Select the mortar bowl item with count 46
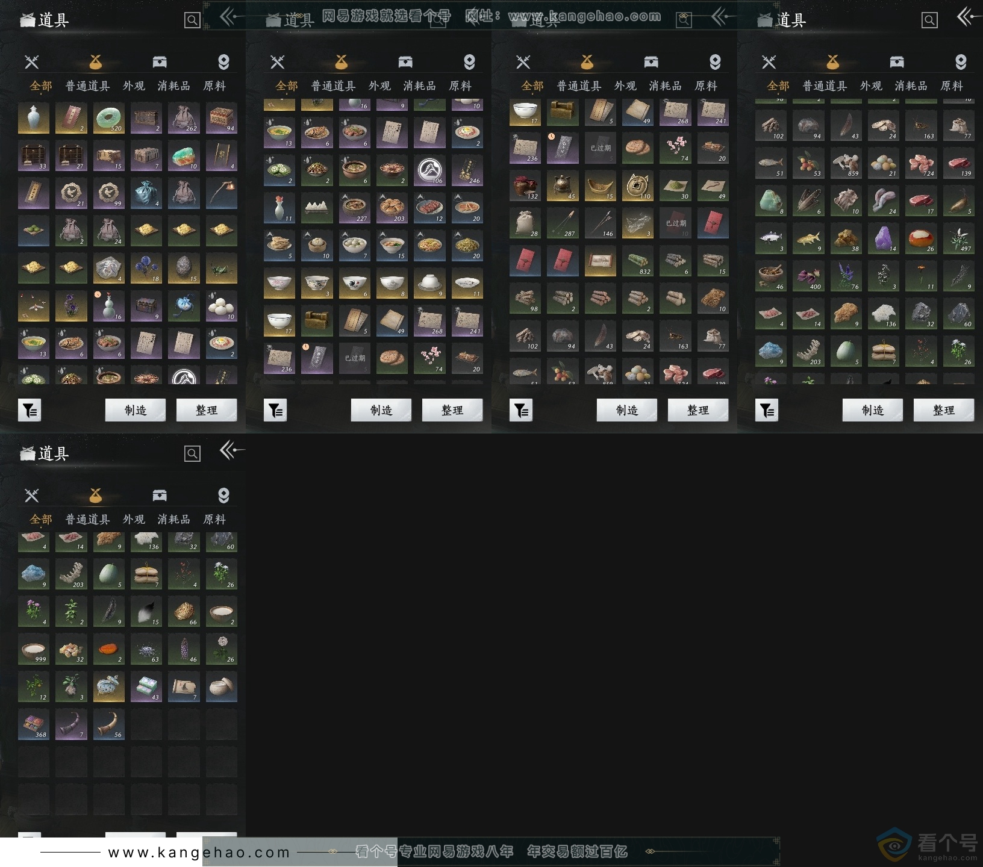 [771, 276]
